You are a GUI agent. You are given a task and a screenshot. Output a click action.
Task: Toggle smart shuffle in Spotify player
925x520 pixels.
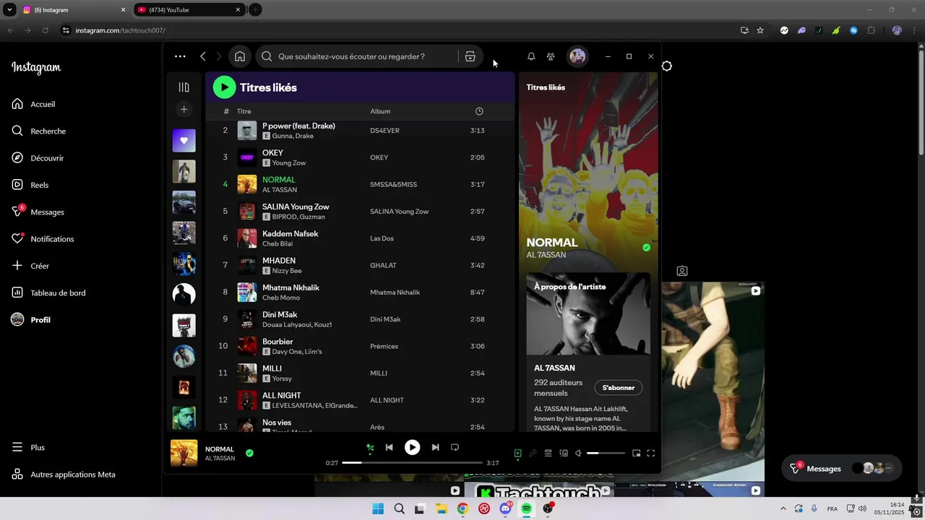click(370, 448)
